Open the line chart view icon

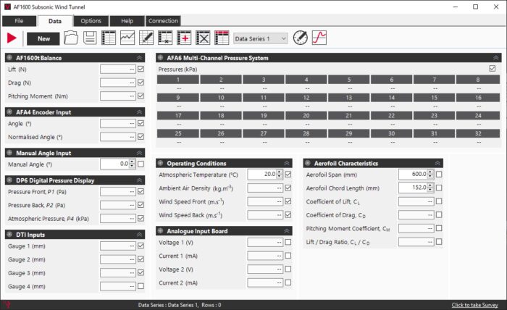click(127, 38)
